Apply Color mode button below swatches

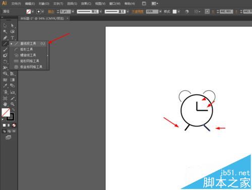click(x=5, y=125)
